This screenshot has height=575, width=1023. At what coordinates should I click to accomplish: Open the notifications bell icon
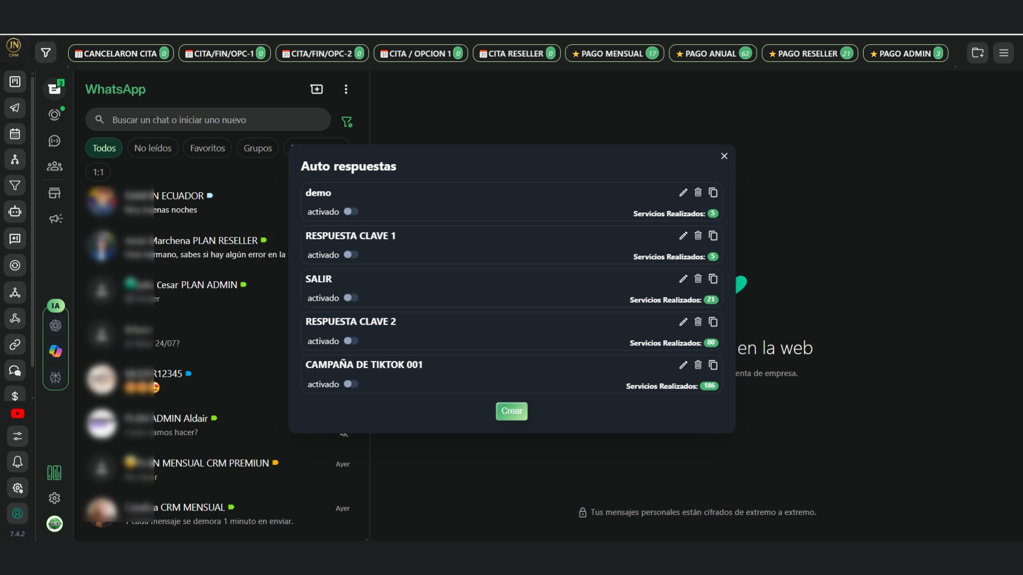[17, 462]
